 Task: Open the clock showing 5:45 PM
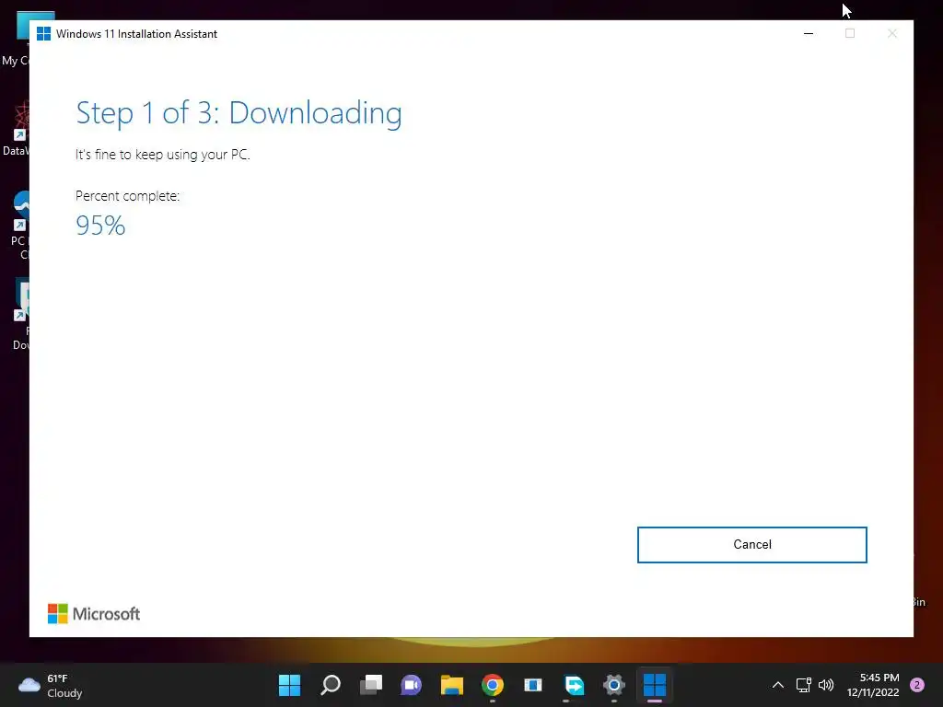point(873,685)
